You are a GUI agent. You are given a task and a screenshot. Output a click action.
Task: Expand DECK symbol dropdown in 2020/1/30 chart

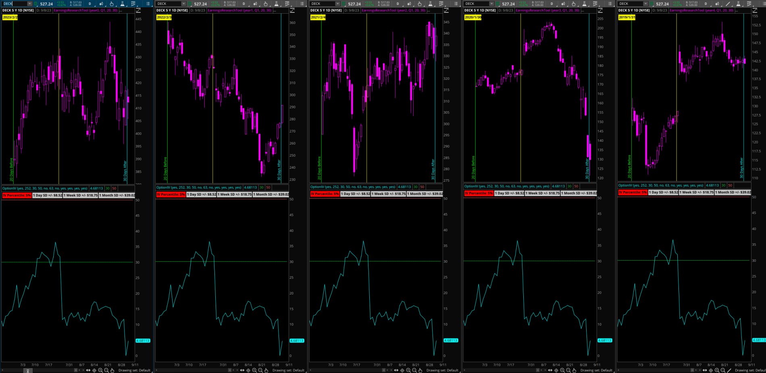click(x=491, y=4)
